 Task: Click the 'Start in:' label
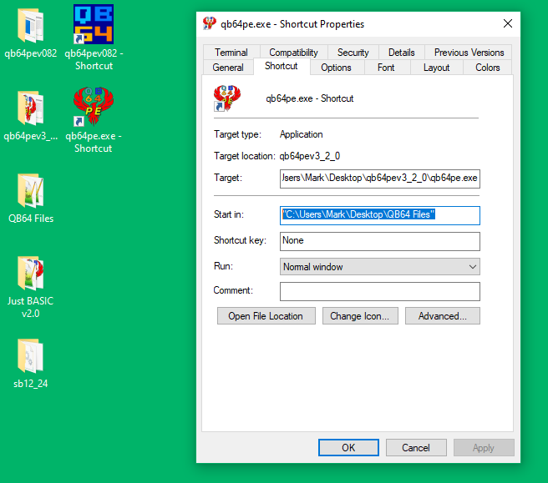pyautogui.click(x=229, y=214)
